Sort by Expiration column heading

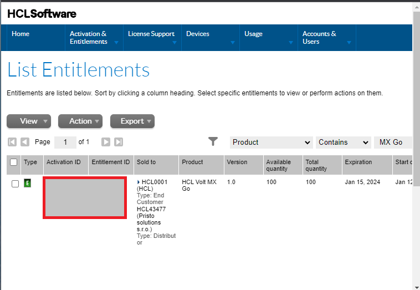click(x=358, y=162)
